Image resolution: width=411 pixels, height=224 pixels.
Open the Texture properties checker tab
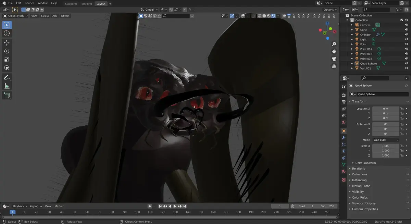(x=344, y=180)
